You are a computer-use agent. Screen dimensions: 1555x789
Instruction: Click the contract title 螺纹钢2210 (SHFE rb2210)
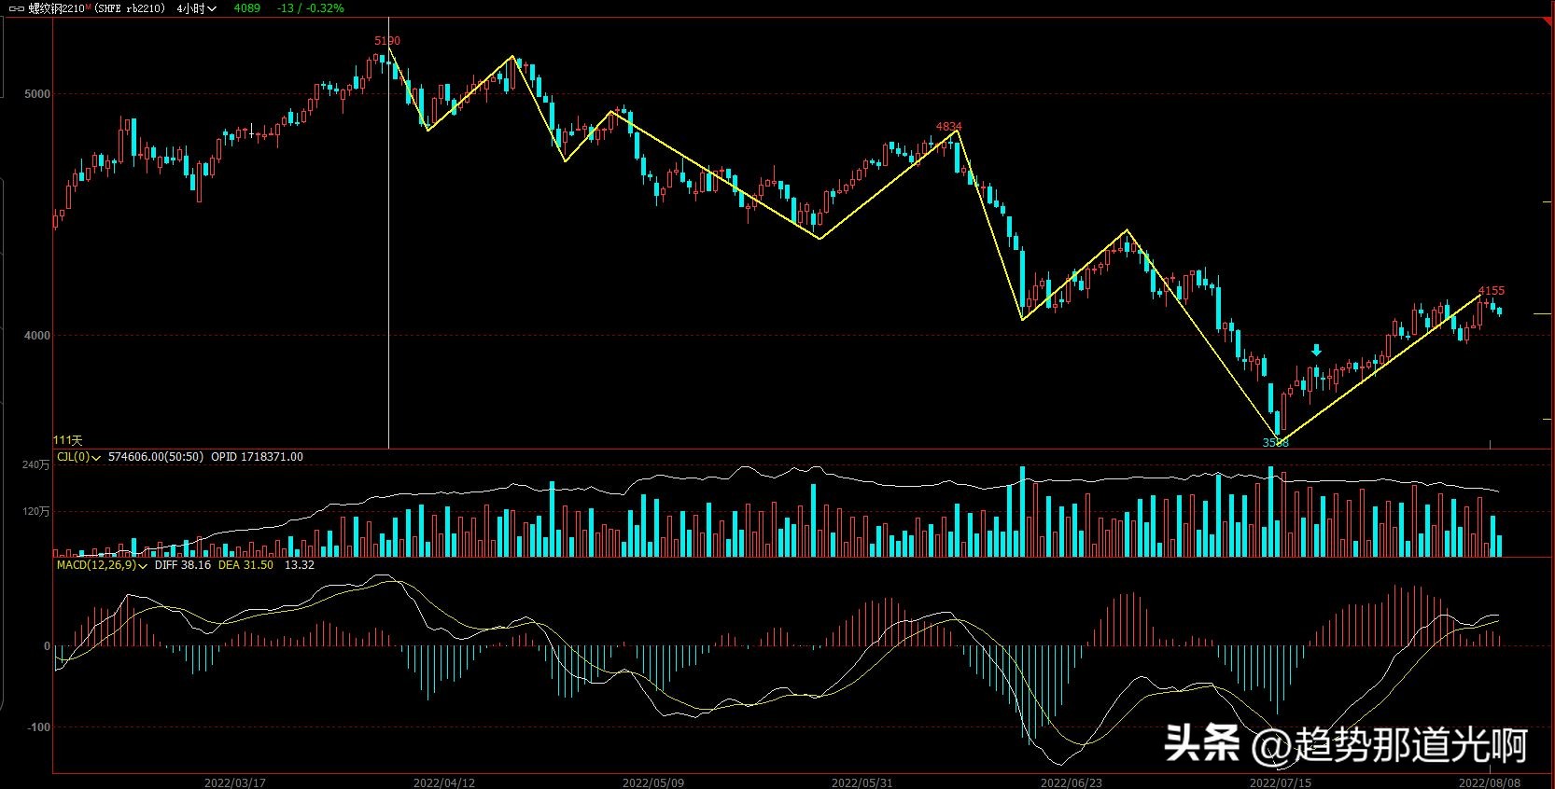pyautogui.click(x=97, y=8)
